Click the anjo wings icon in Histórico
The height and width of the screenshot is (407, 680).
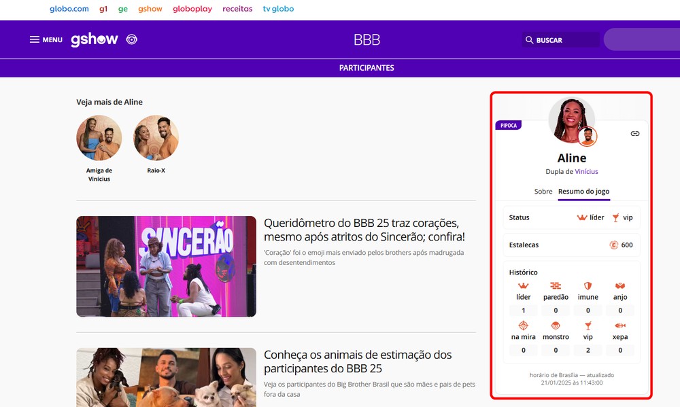click(x=620, y=285)
